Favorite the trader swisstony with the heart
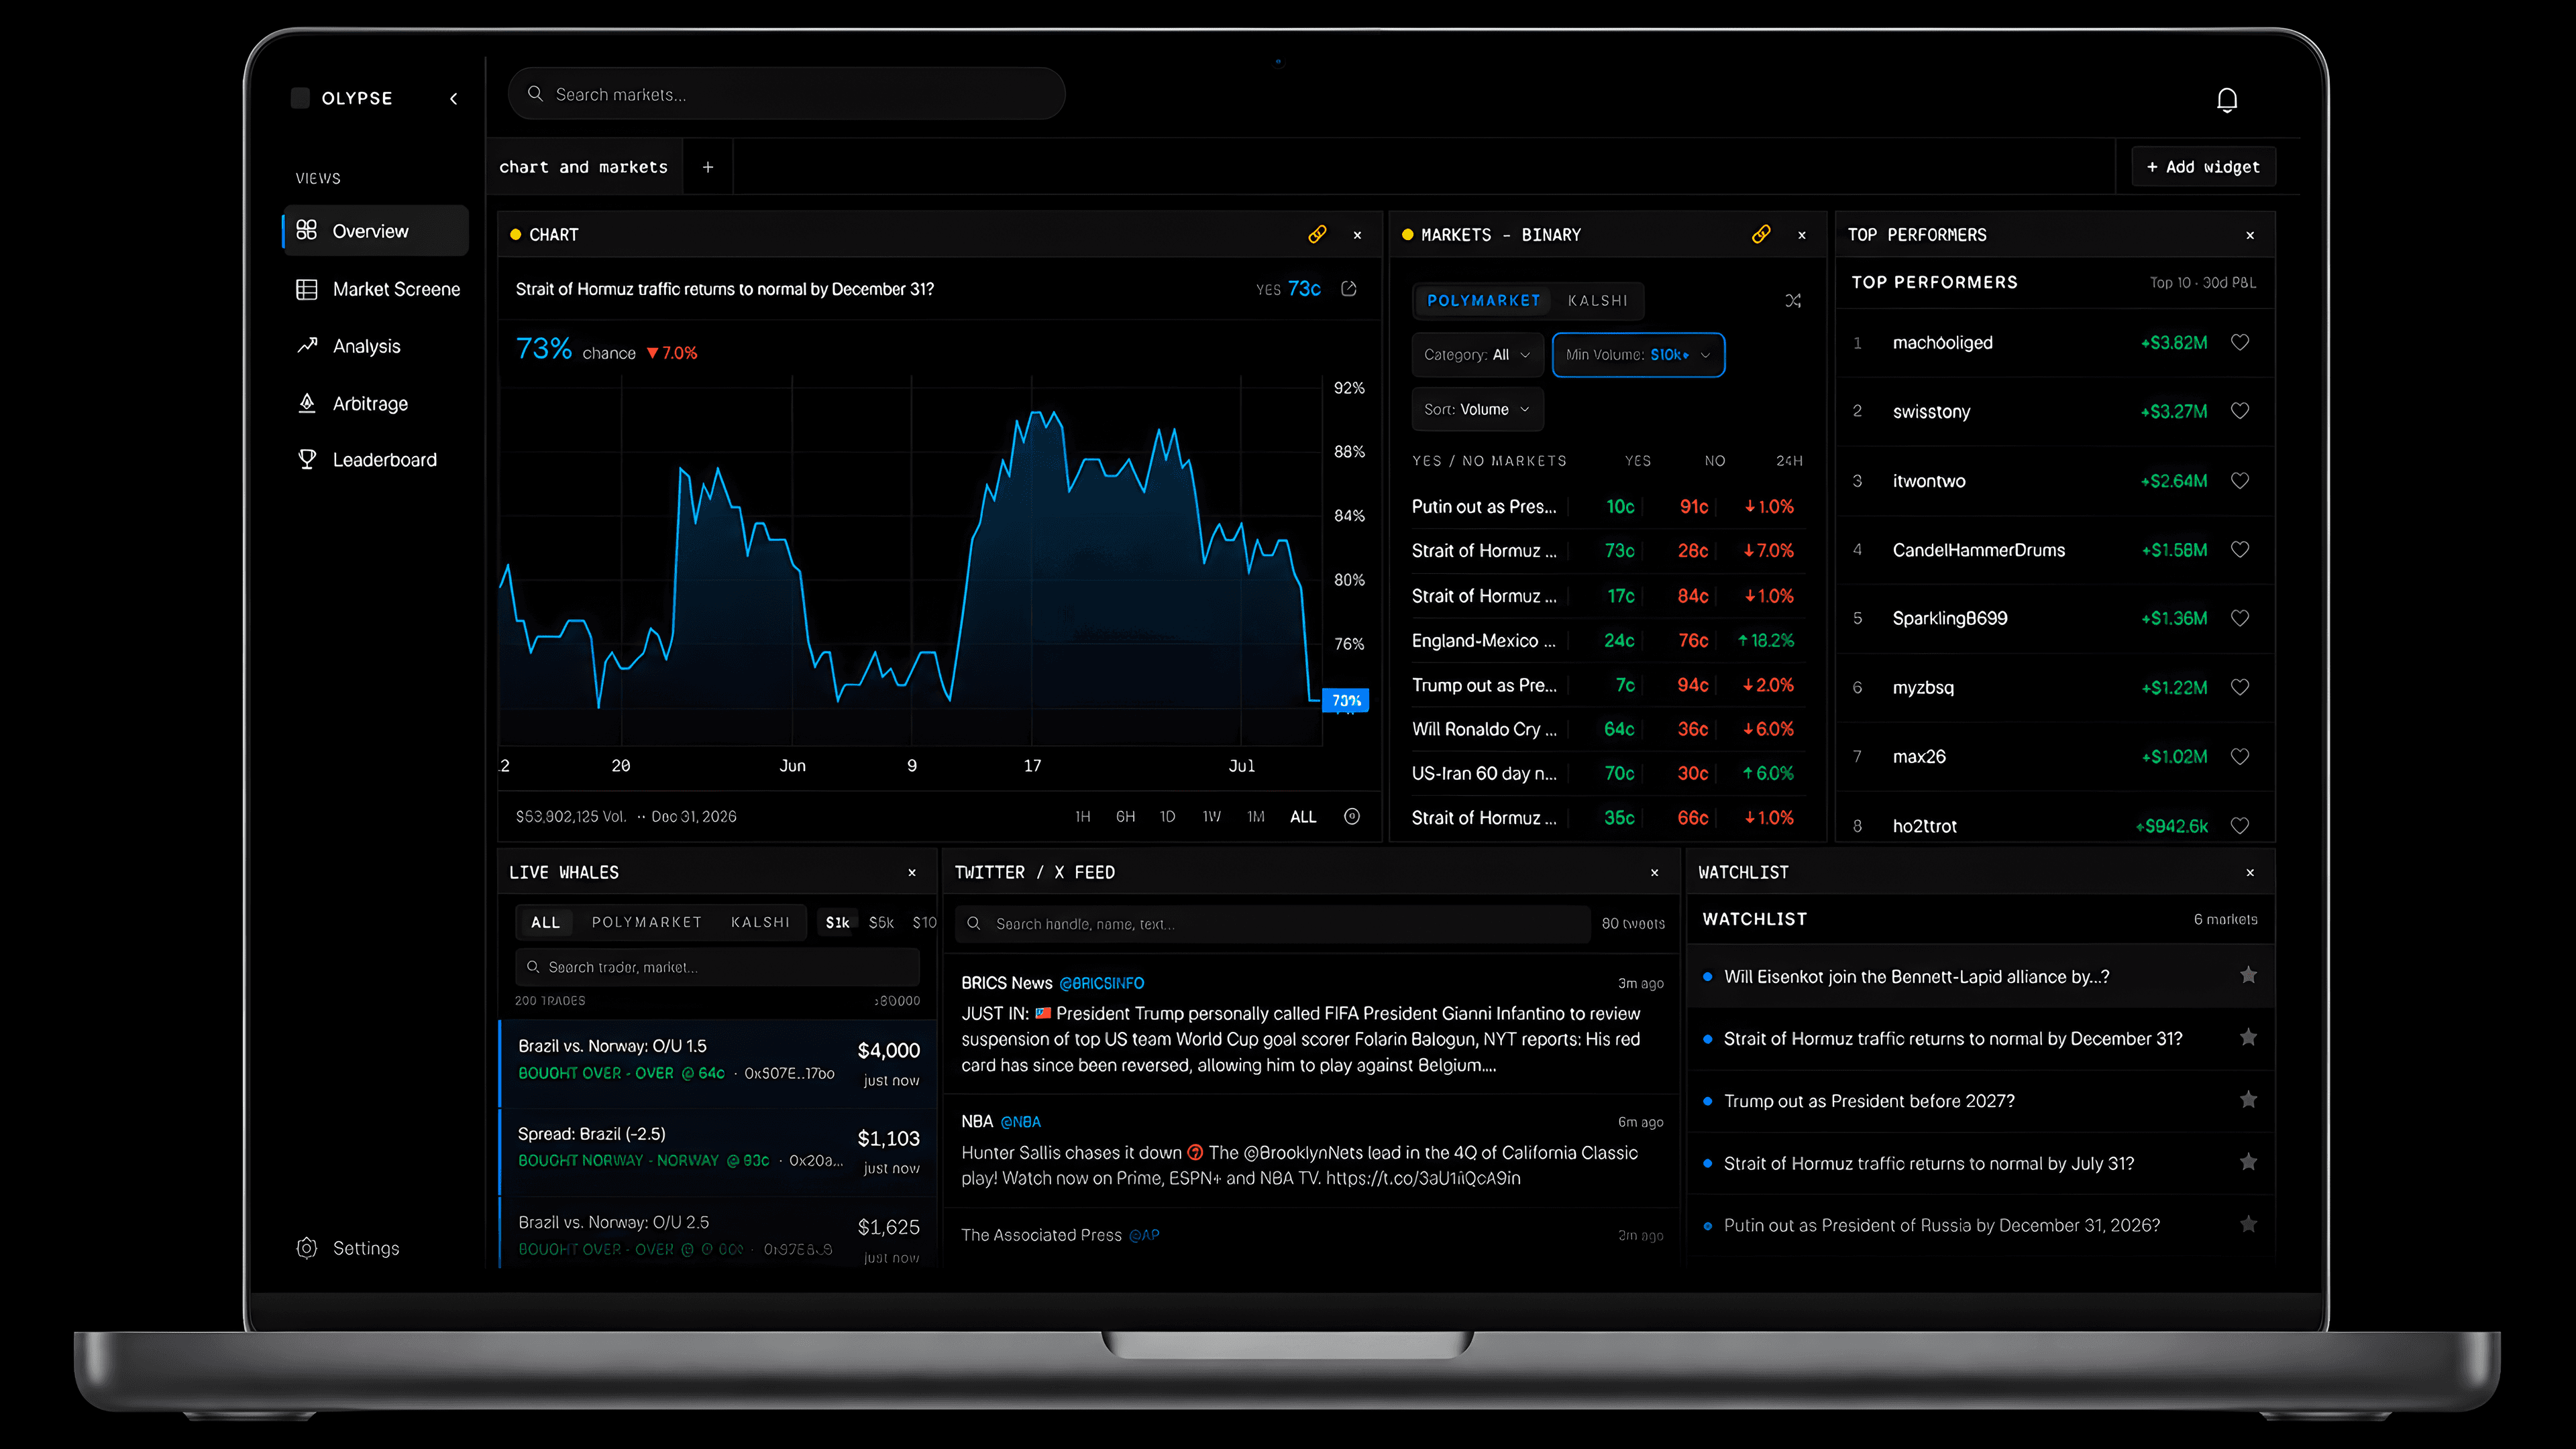2576x1449 pixels. [2240, 411]
